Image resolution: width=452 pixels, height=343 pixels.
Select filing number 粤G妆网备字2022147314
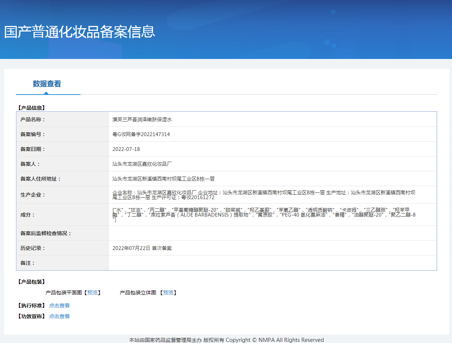[x=141, y=134]
